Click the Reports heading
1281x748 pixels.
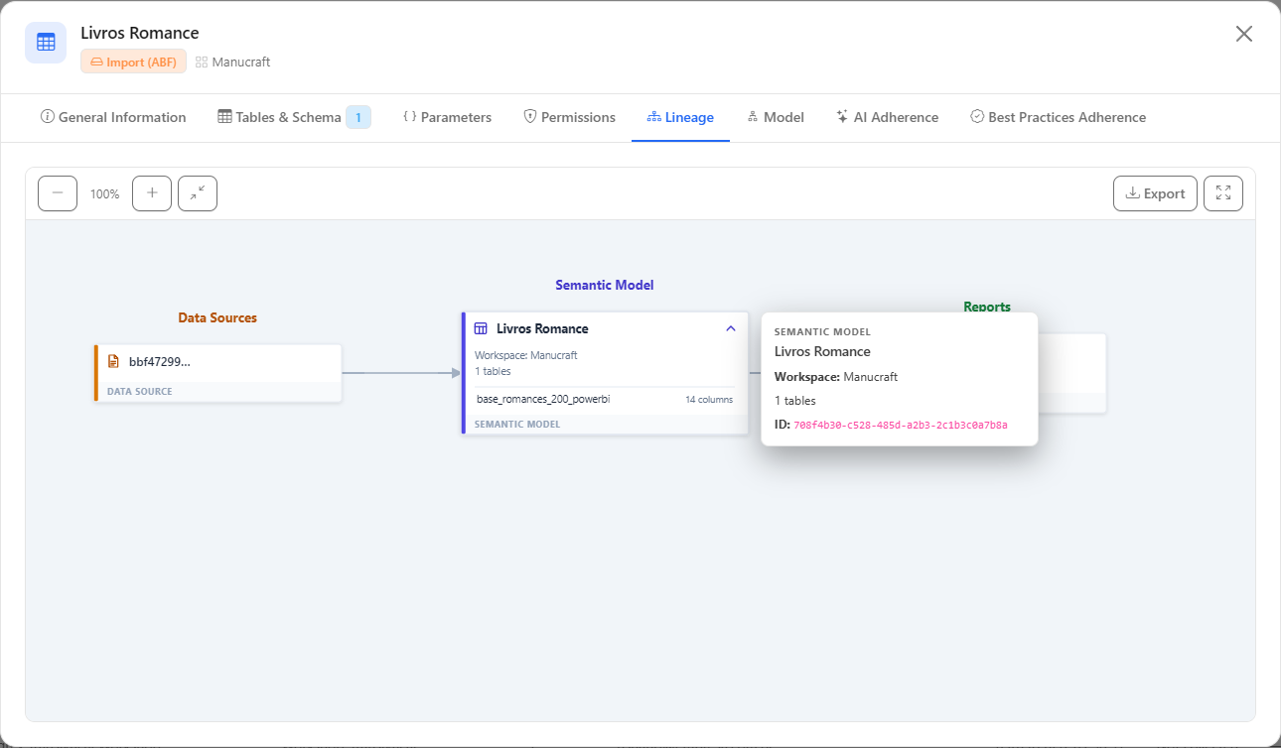pos(987,307)
